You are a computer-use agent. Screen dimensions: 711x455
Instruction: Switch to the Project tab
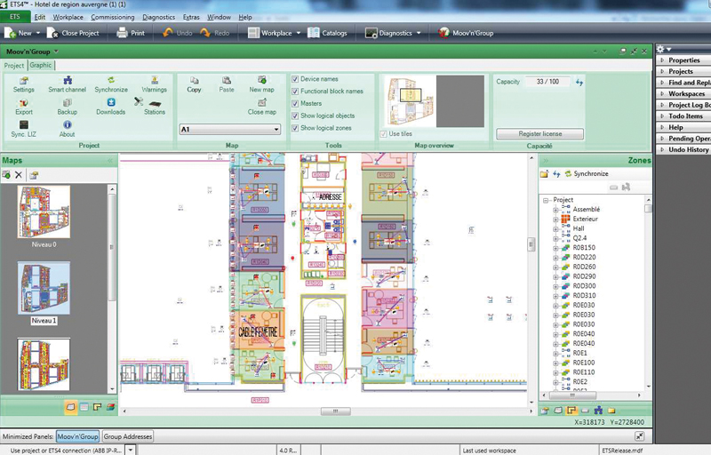[14, 65]
